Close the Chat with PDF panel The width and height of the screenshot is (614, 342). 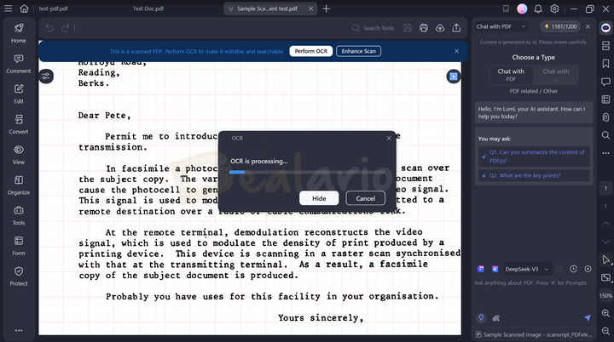click(x=588, y=26)
